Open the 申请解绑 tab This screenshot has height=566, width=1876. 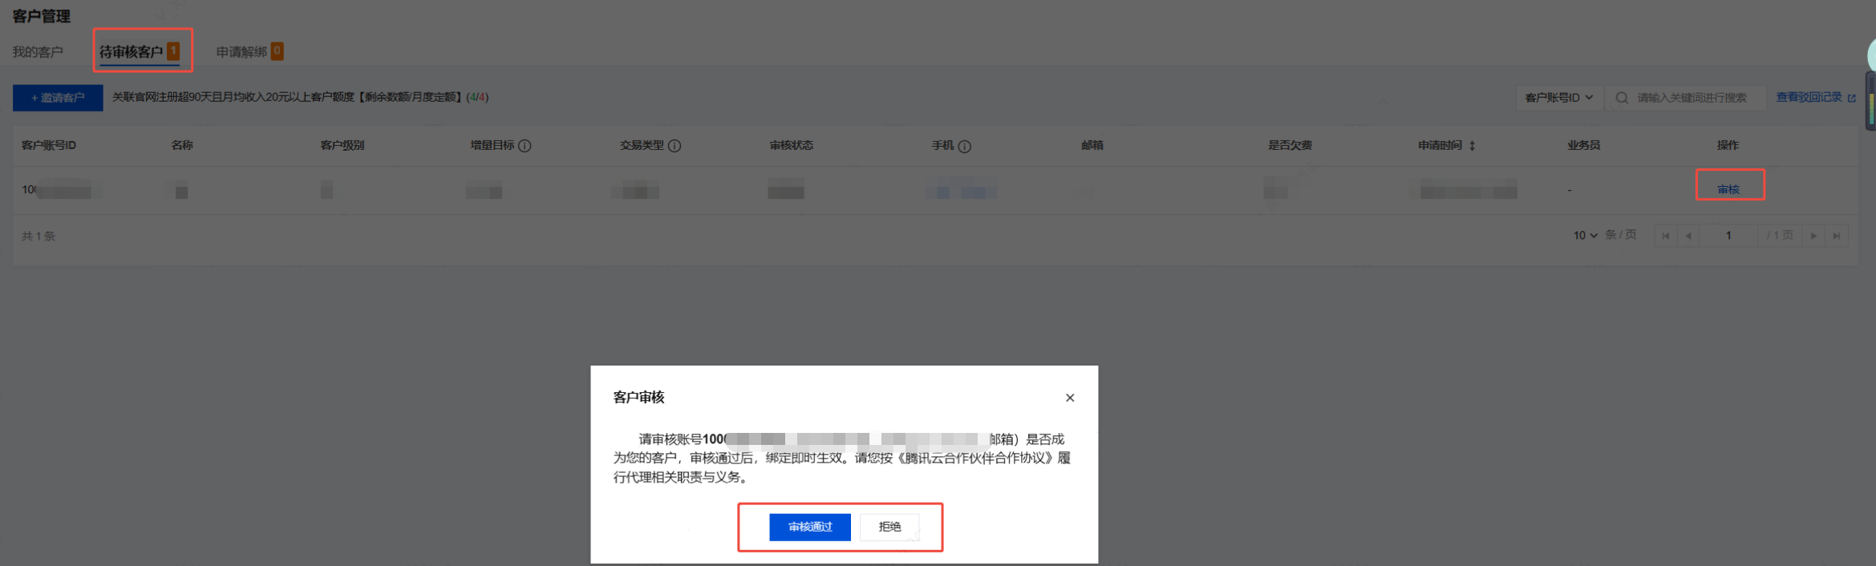coord(249,52)
